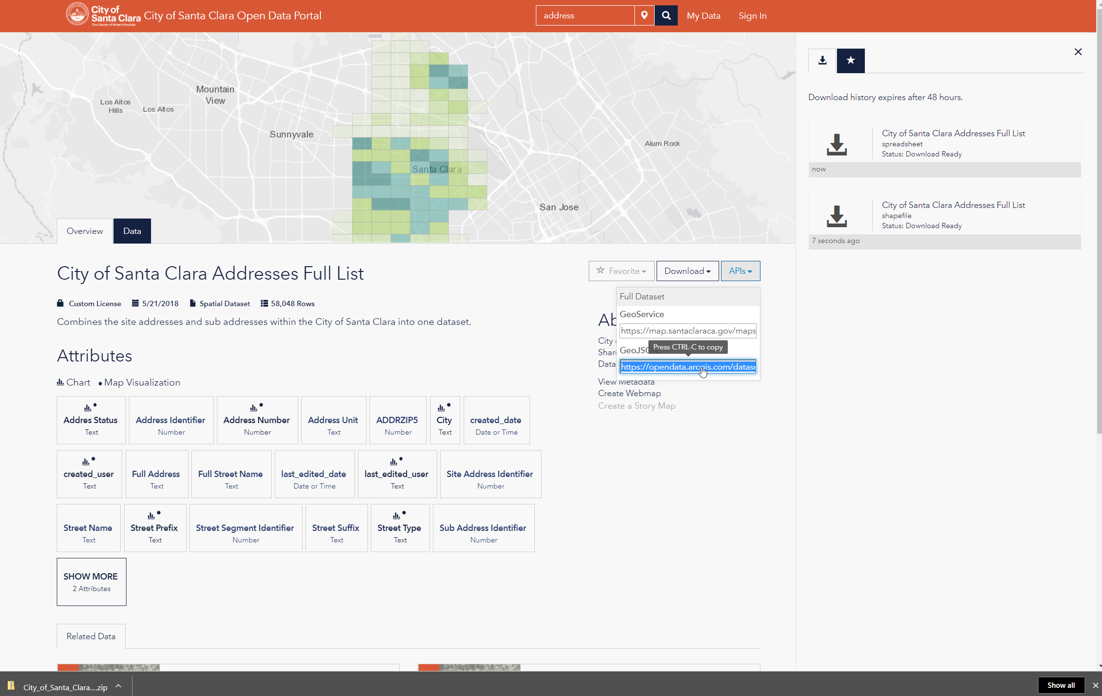The width and height of the screenshot is (1102, 696).
Task: Click chart icon on Address Number card
Action: 253,408
